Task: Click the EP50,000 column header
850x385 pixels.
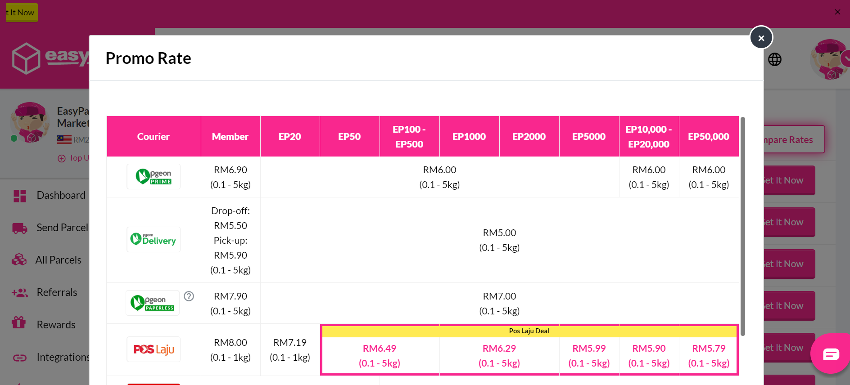Action: [709, 136]
